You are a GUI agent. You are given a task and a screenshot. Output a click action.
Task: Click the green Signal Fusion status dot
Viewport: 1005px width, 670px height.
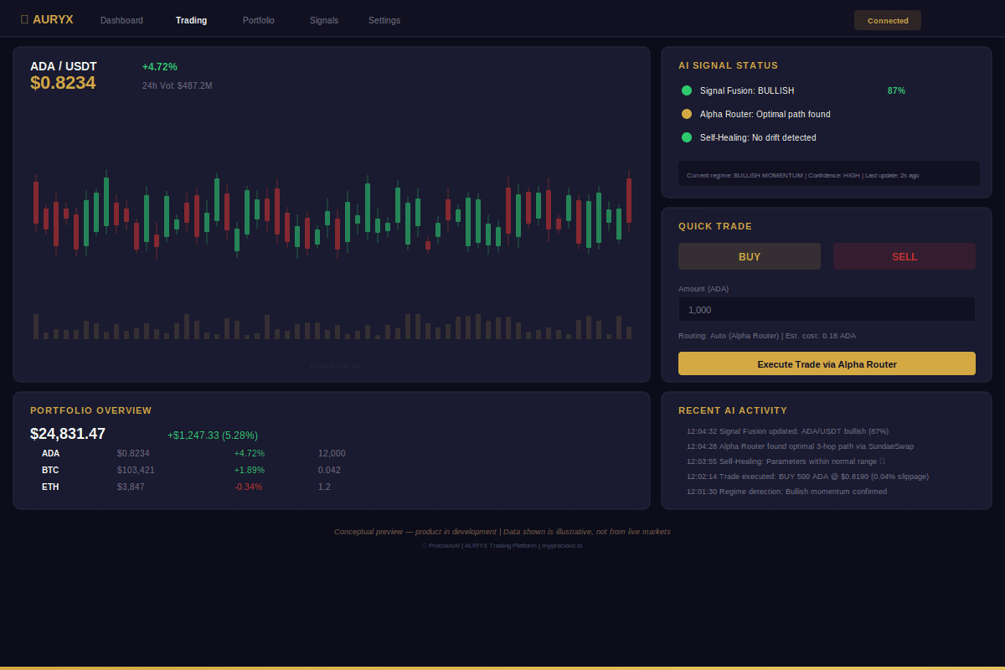(x=687, y=90)
